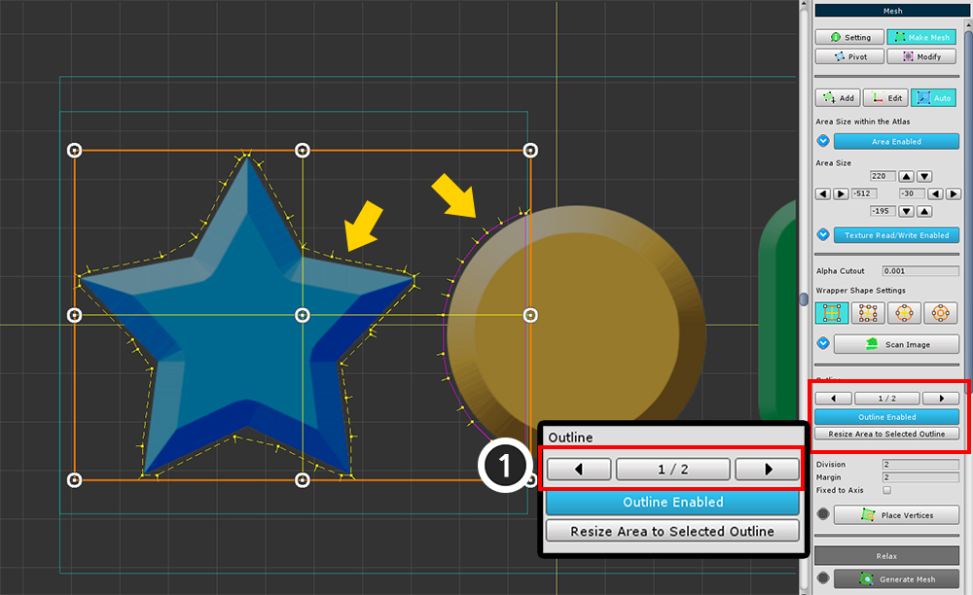Image resolution: width=973 pixels, height=595 pixels.
Task: Disable the Outline Enabled toggle
Action: (671, 502)
